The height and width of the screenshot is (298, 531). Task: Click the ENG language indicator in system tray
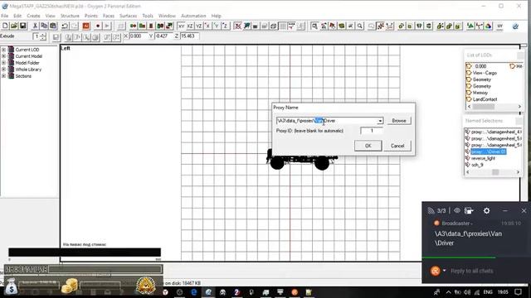488,292
